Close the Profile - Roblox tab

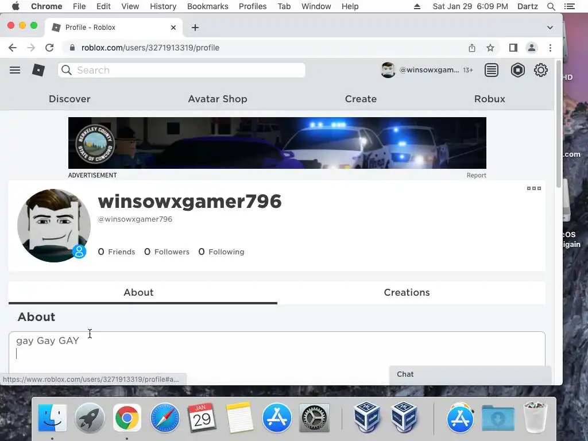tap(173, 28)
